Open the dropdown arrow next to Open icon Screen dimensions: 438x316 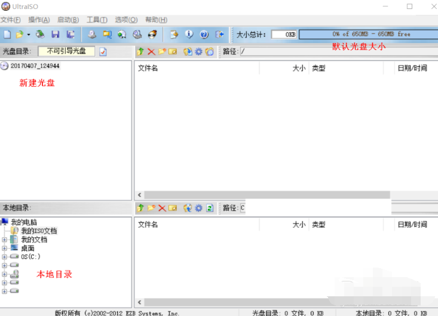28,35
